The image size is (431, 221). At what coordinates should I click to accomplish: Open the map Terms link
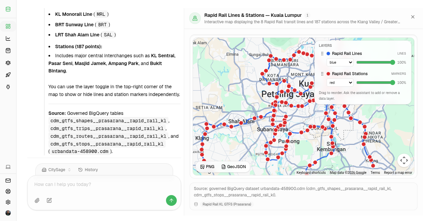[x=375, y=173]
